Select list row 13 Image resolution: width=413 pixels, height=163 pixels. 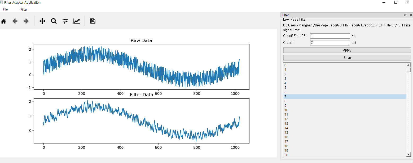pyautogui.click(x=345, y=123)
